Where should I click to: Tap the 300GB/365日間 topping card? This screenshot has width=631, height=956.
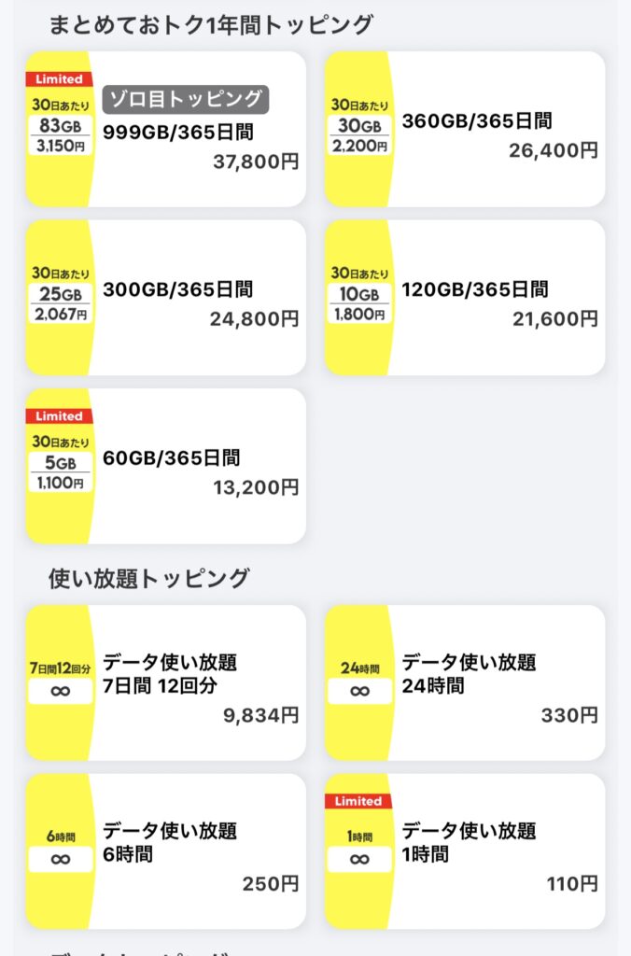coord(201,299)
